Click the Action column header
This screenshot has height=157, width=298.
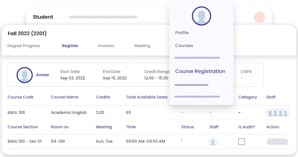272,127
